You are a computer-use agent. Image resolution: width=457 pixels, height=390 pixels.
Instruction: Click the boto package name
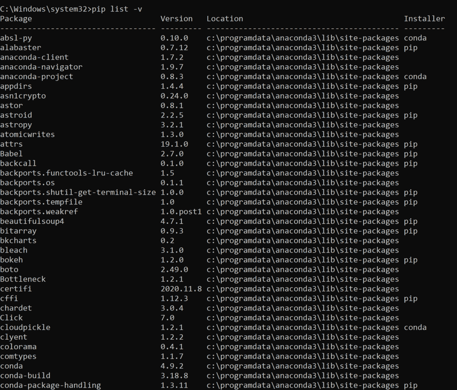pyautogui.click(x=9, y=270)
